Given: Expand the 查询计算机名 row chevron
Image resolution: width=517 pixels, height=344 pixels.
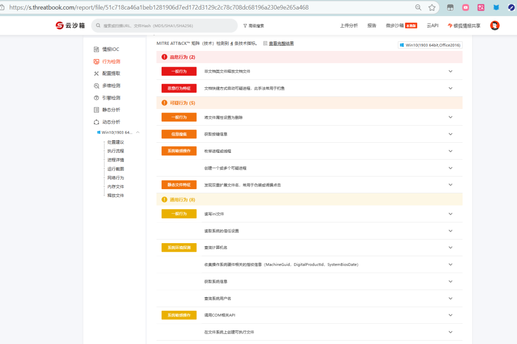Looking at the screenshot, I should tap(450, 248).
